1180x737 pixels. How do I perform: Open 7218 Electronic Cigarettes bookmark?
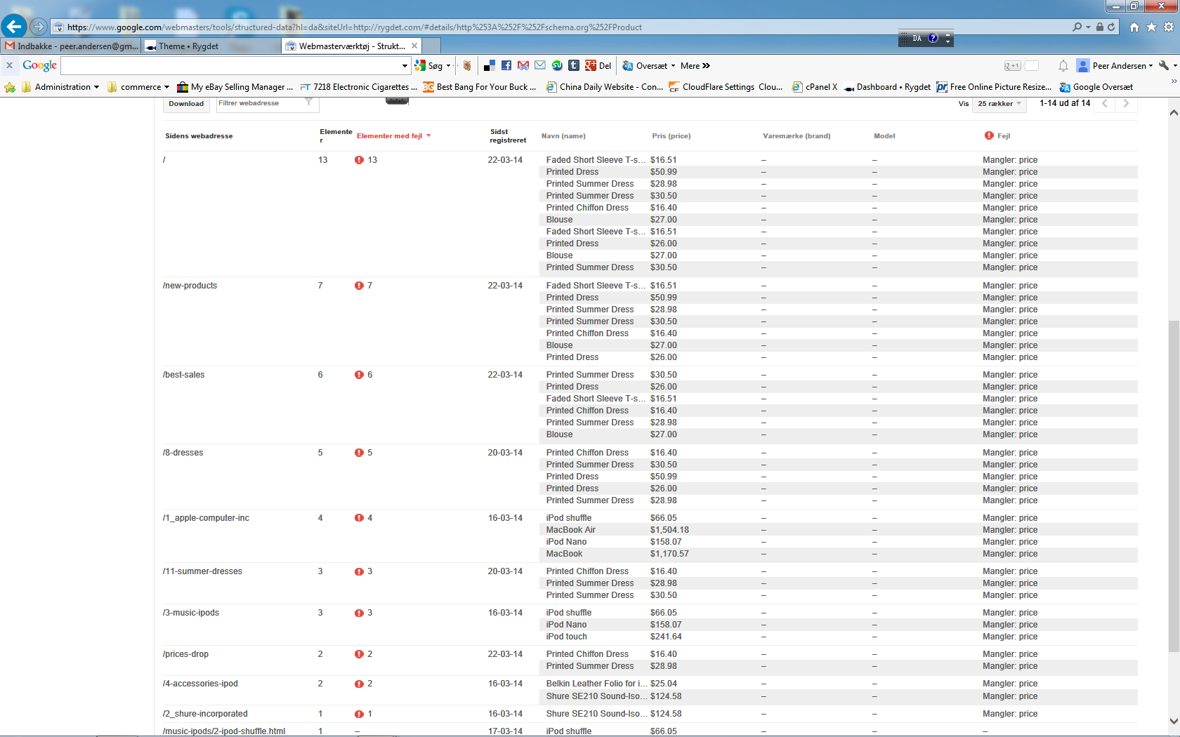point(358,87)
